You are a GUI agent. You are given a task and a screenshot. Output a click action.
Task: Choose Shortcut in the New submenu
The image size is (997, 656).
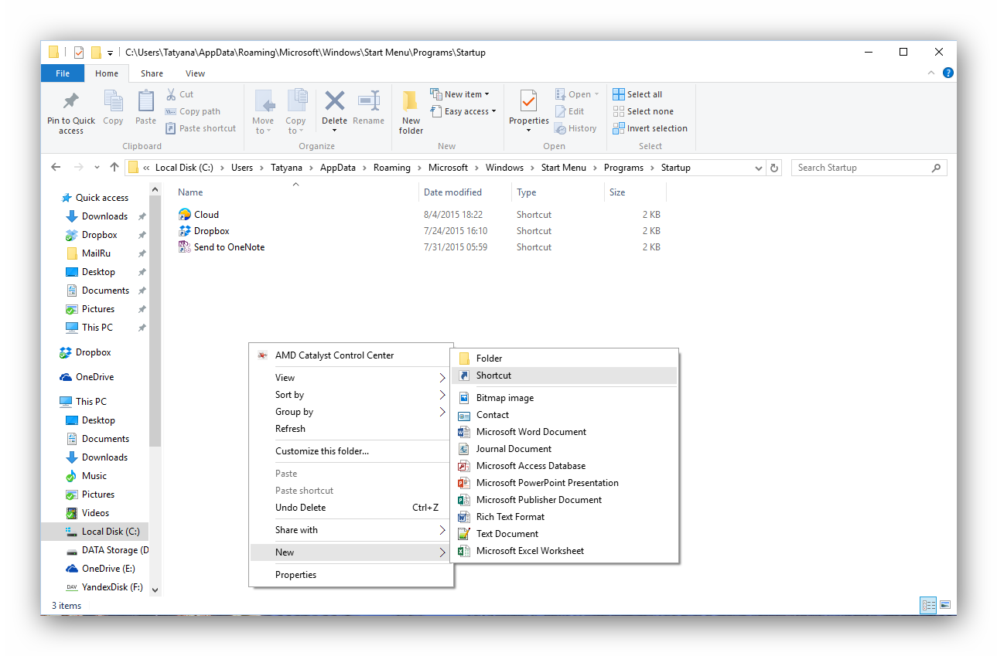click(x=565, y=376)
